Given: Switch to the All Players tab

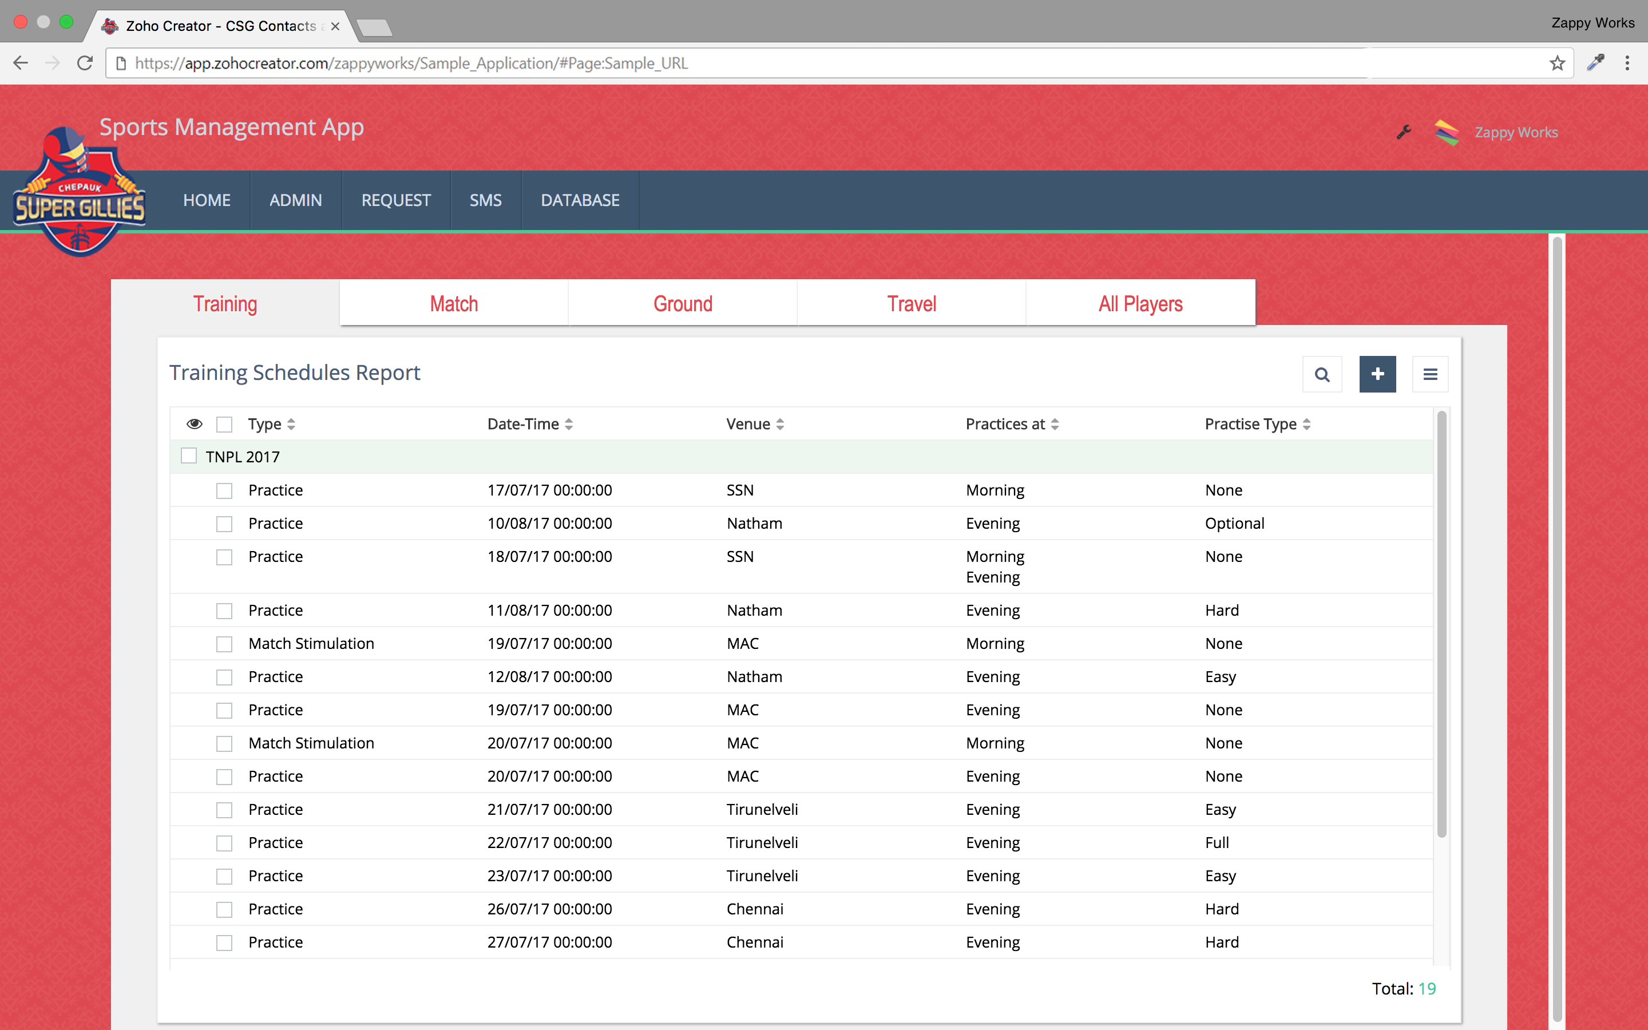Looking at the screenshot, I should (1140, 303).
